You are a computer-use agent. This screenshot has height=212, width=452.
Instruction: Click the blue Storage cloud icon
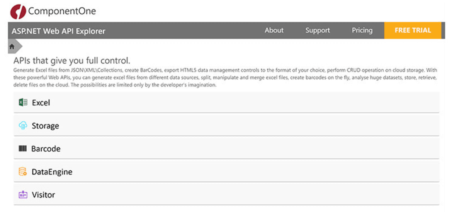(x=23, y=126)
